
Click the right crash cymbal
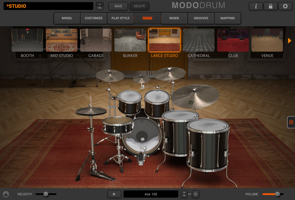(170, 74)
